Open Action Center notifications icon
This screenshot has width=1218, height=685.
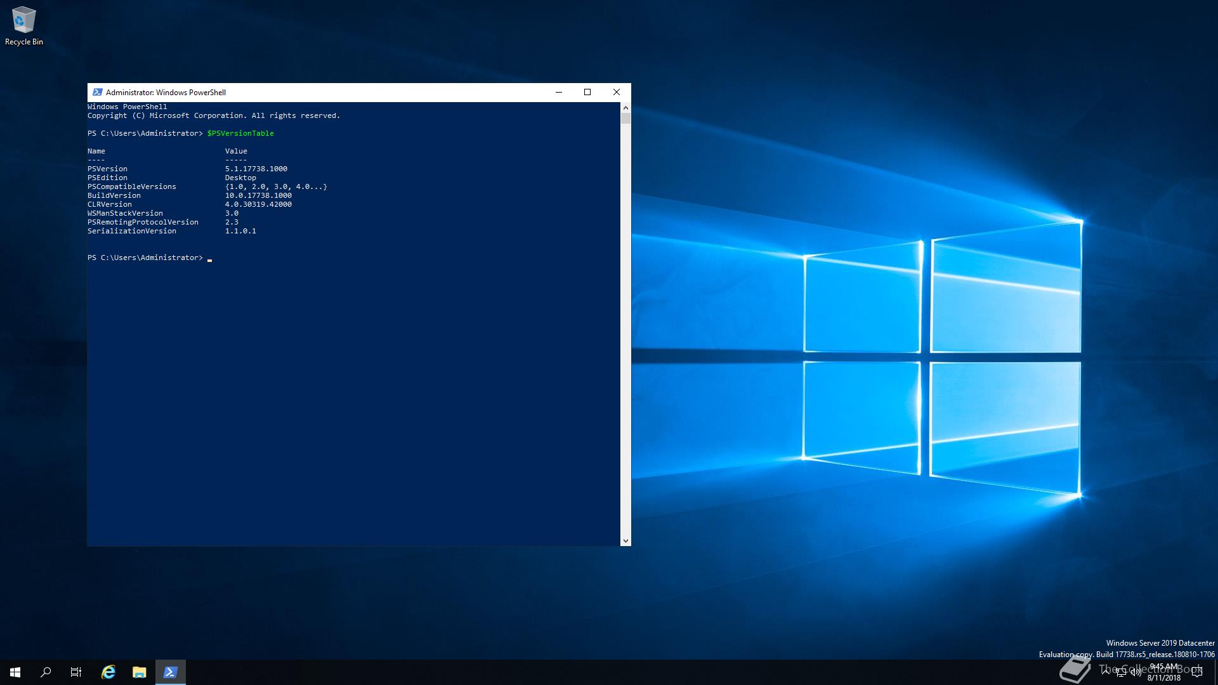[1197, 672]
